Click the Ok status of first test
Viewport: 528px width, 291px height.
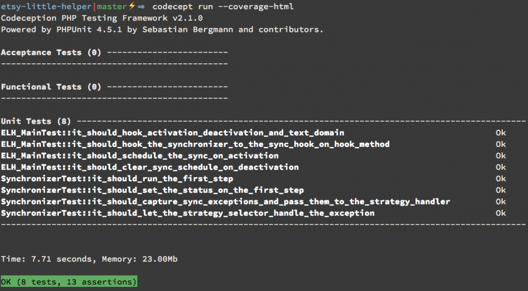click(x=501, y=133)
